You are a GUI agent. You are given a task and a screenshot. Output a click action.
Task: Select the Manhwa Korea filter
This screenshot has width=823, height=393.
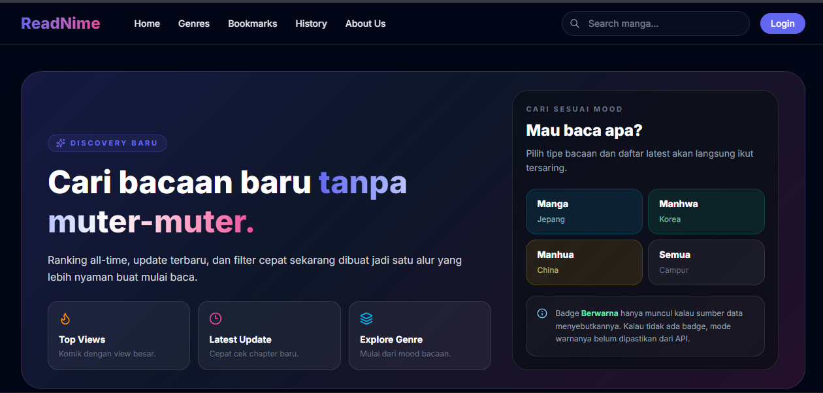706,212
